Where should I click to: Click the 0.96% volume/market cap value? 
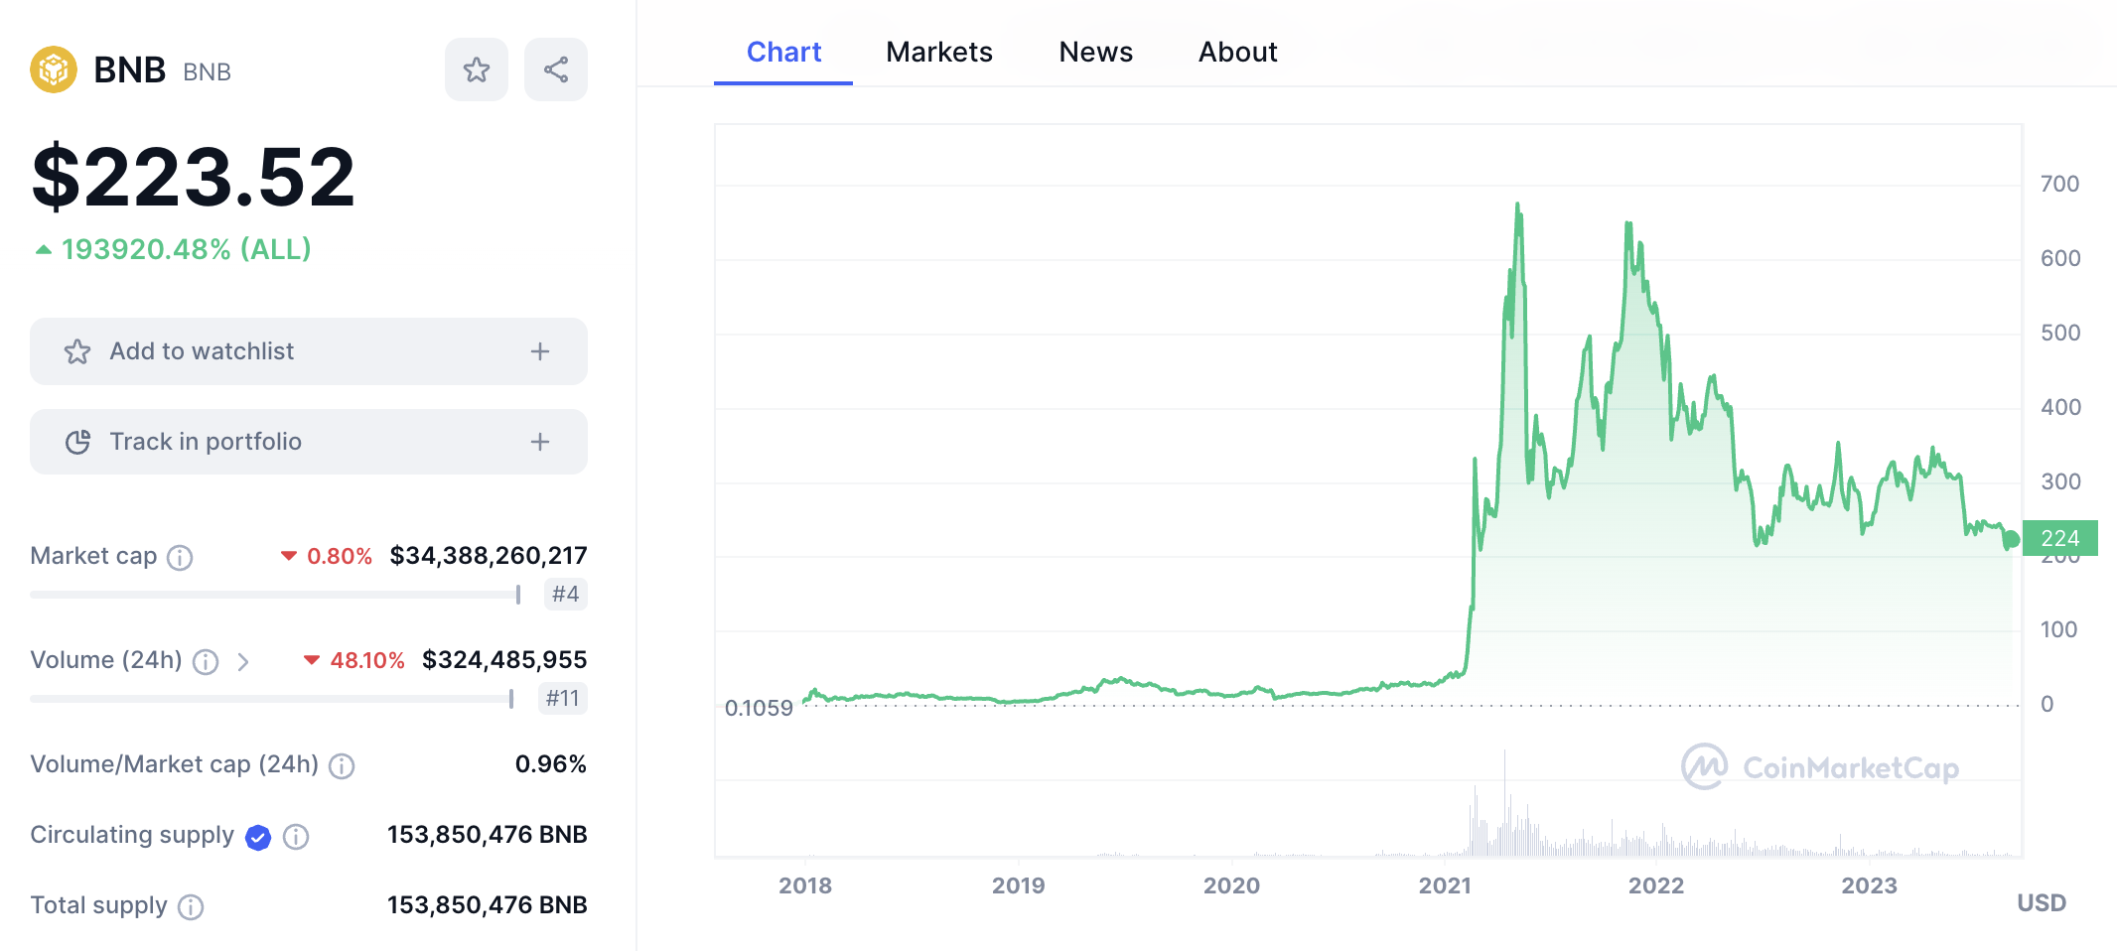click(551, 764)
